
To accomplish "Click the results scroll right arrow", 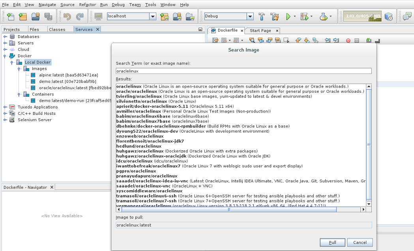I will coord(363,210).
